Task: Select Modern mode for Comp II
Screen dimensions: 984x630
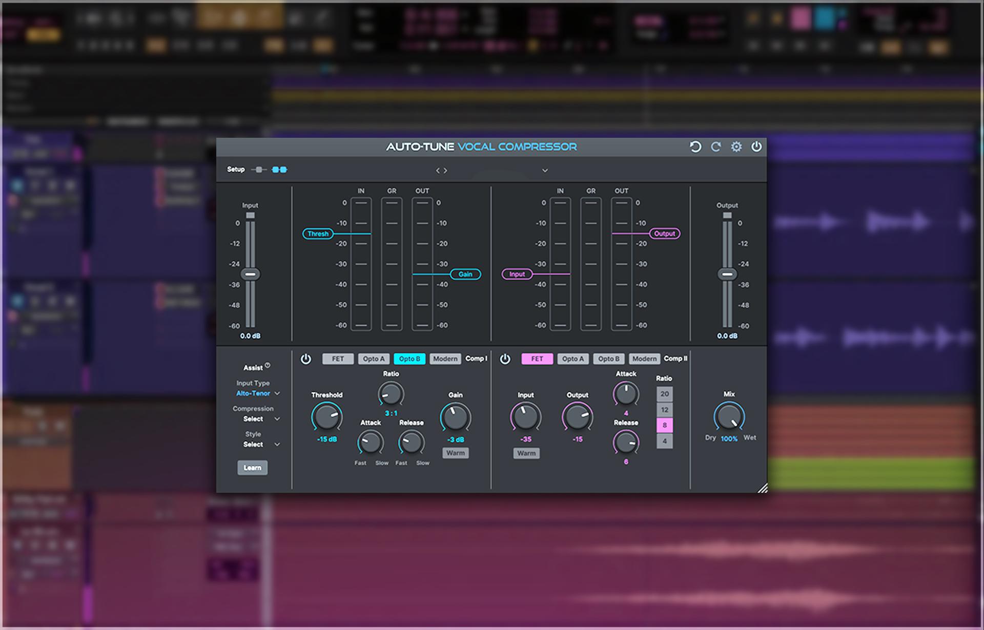Action: (x=644, y=359)
